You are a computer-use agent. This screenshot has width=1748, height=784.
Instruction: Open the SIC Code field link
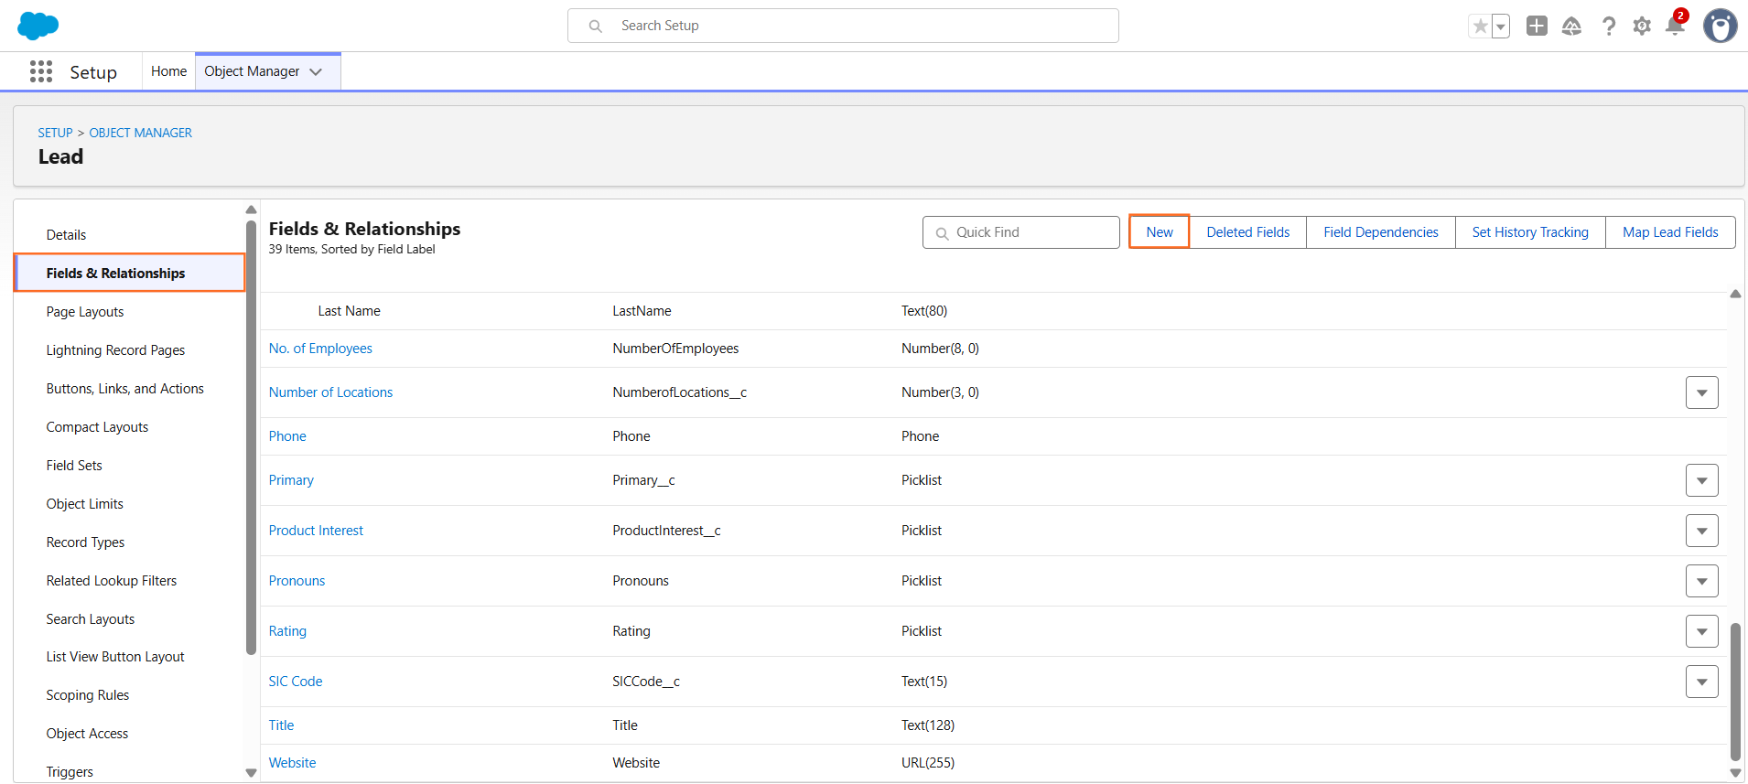pyautogui.click(x=296, y=682)
